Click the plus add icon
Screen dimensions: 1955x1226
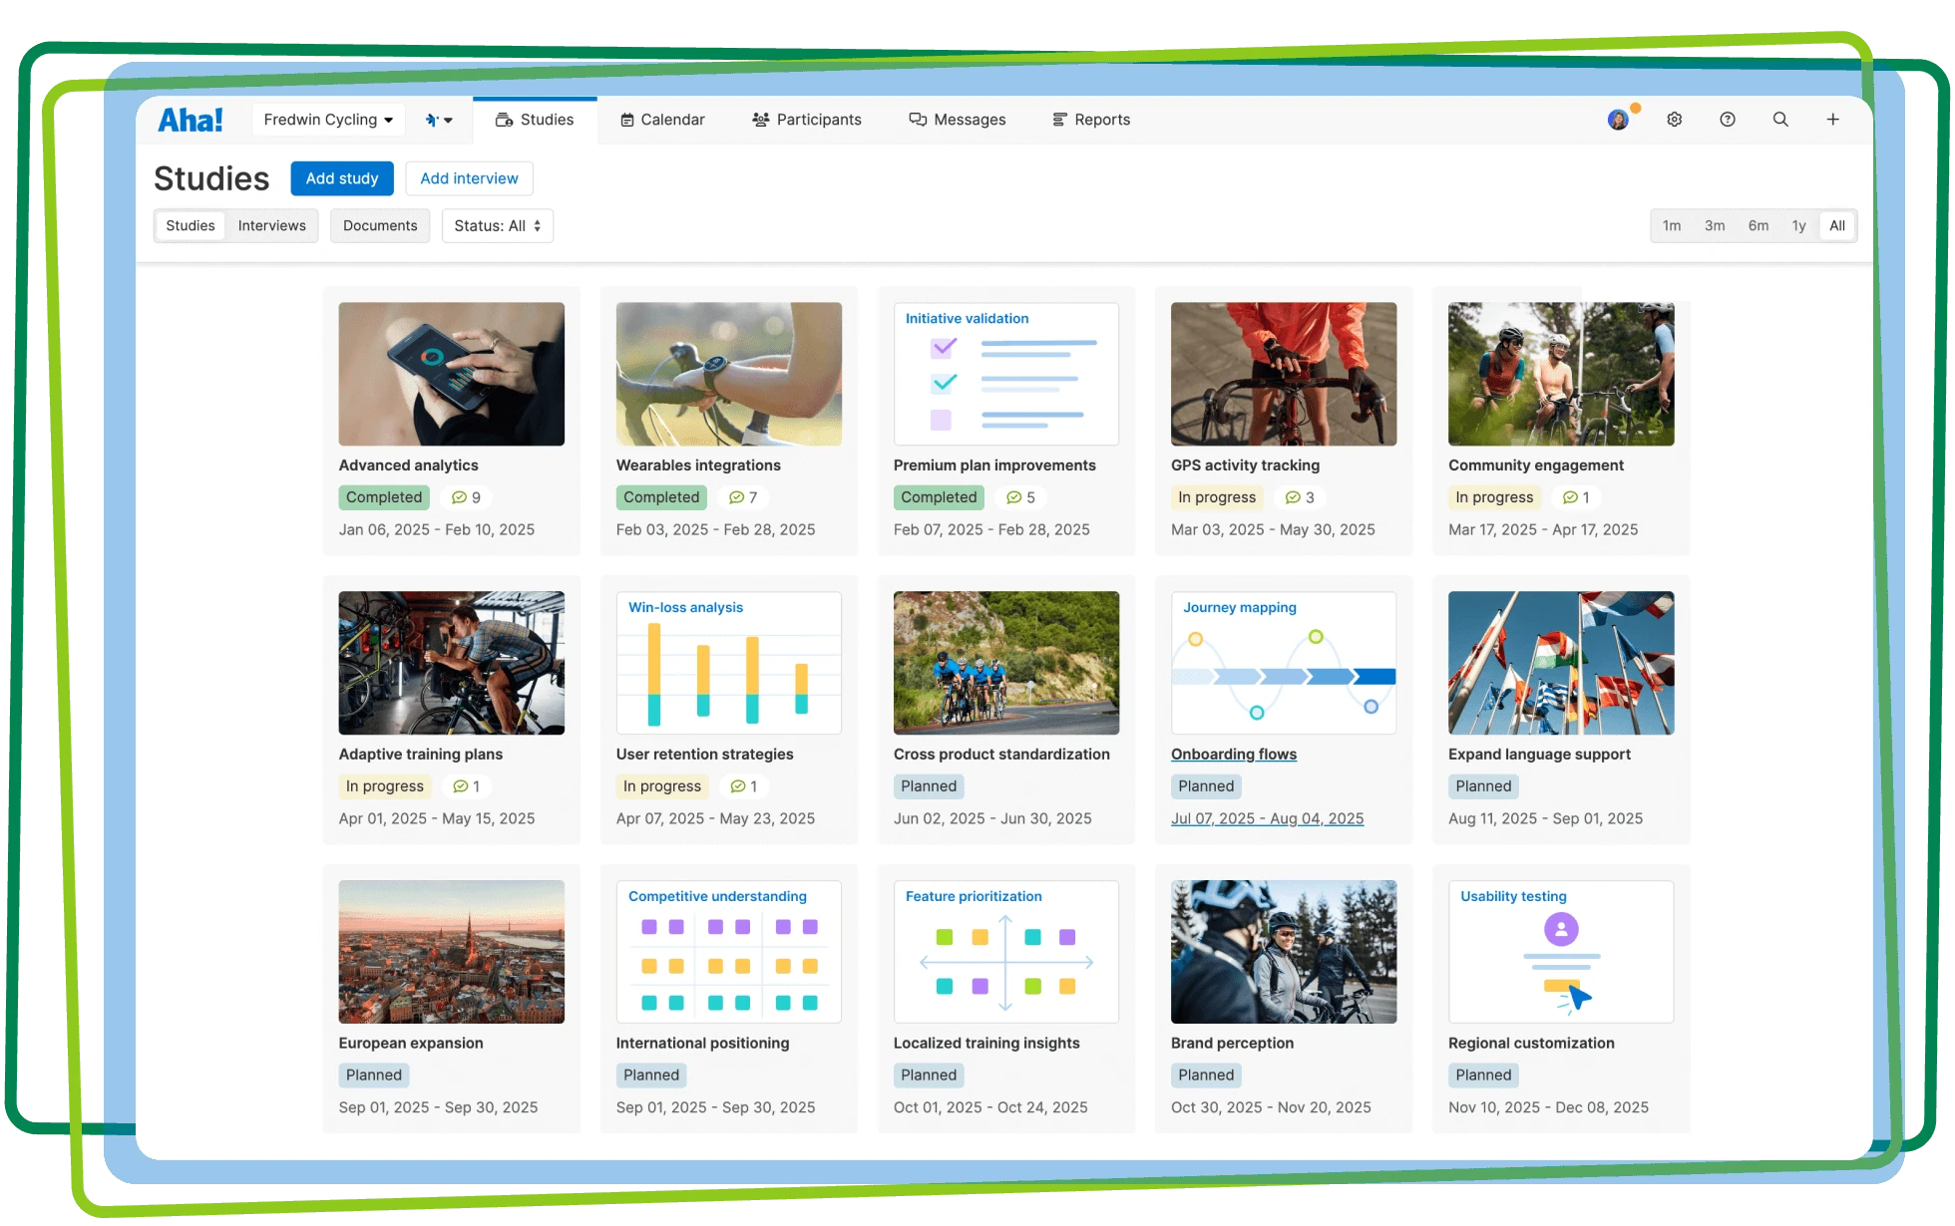coord(1832,120)
